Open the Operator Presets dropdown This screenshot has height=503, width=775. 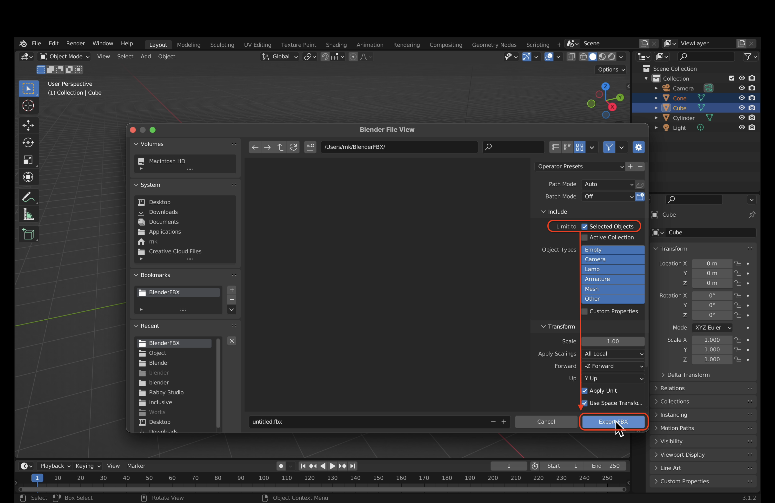[x=579, y=166]
